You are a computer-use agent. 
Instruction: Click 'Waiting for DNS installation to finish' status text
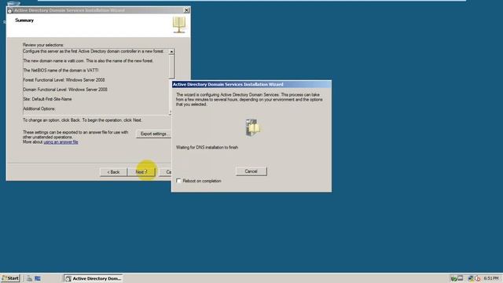[x=207, y=148]
